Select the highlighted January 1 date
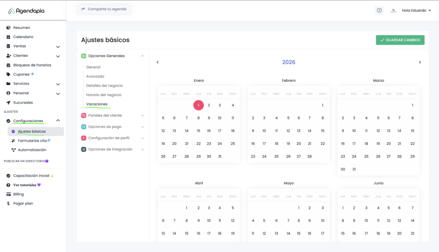439x252 pixels. (x=198, y=105)
